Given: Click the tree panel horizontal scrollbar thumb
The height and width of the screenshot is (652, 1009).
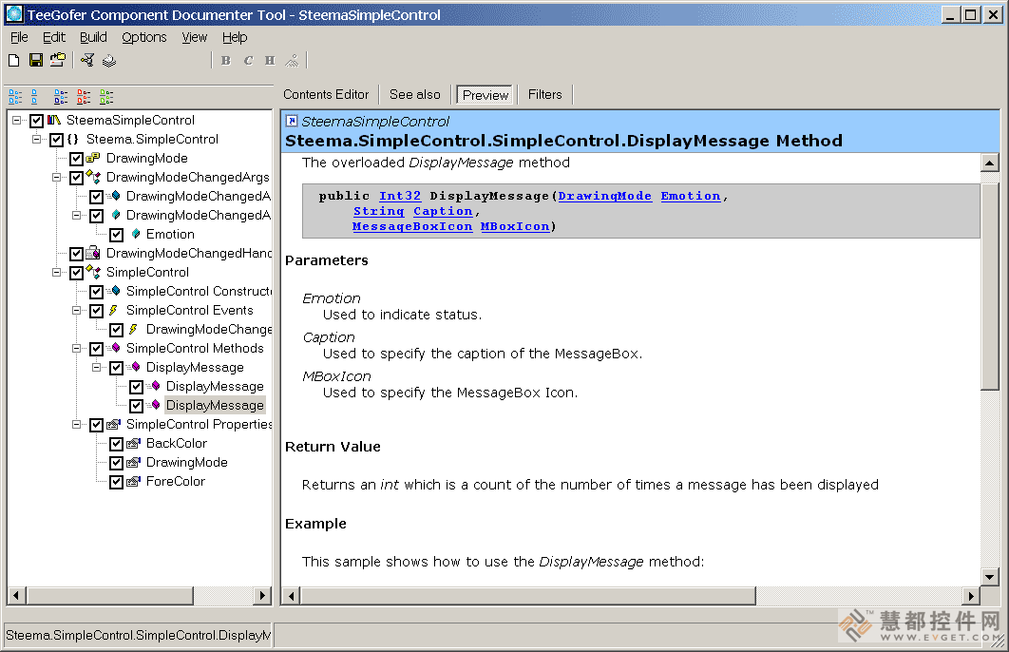Looking at the screenshot, I should (x=110, y=596).
